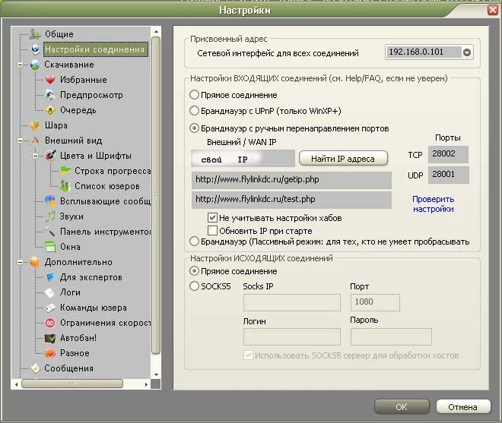The height and width of the screenshot is (423, 502).
Task: Open Для экспертов settings page
Action: pyautogui.click(x=91, y=277)
